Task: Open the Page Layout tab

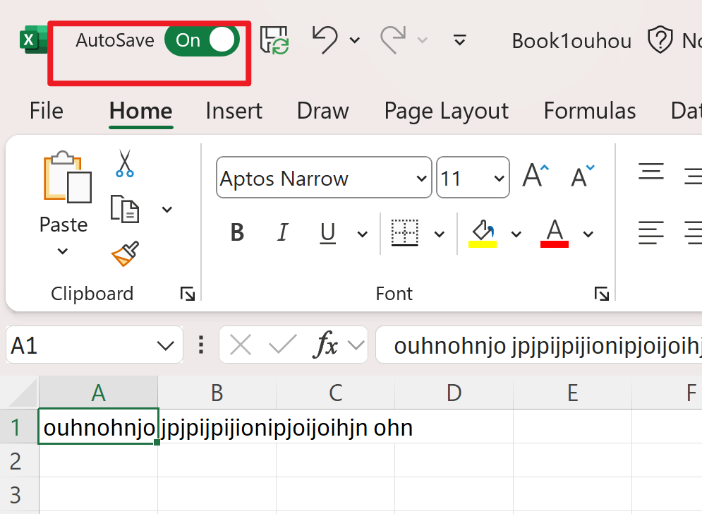Action: pyautogui.click(x=447, y=111)
